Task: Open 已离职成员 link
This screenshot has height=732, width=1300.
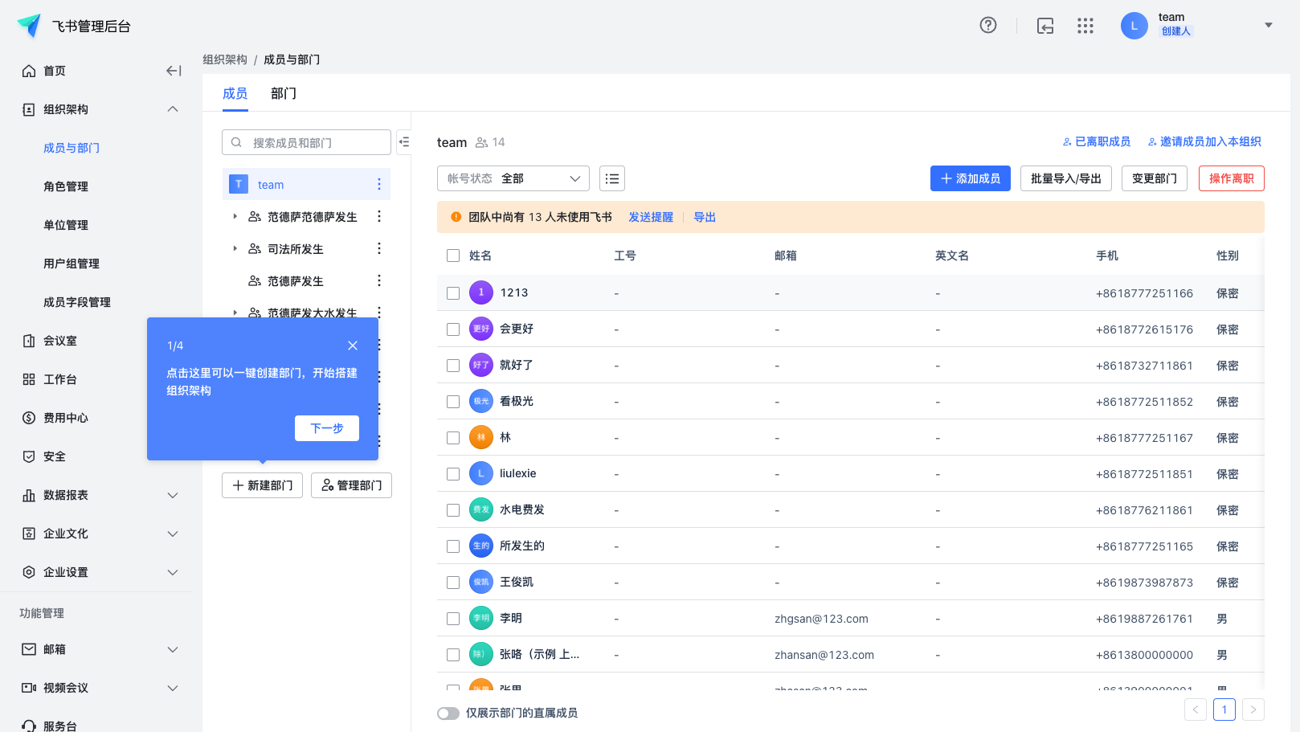Action: pos(1097,141)
